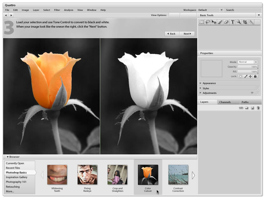Show next browser thumbnails arrow
Screen dimensions: 265x198
[193, 176]
